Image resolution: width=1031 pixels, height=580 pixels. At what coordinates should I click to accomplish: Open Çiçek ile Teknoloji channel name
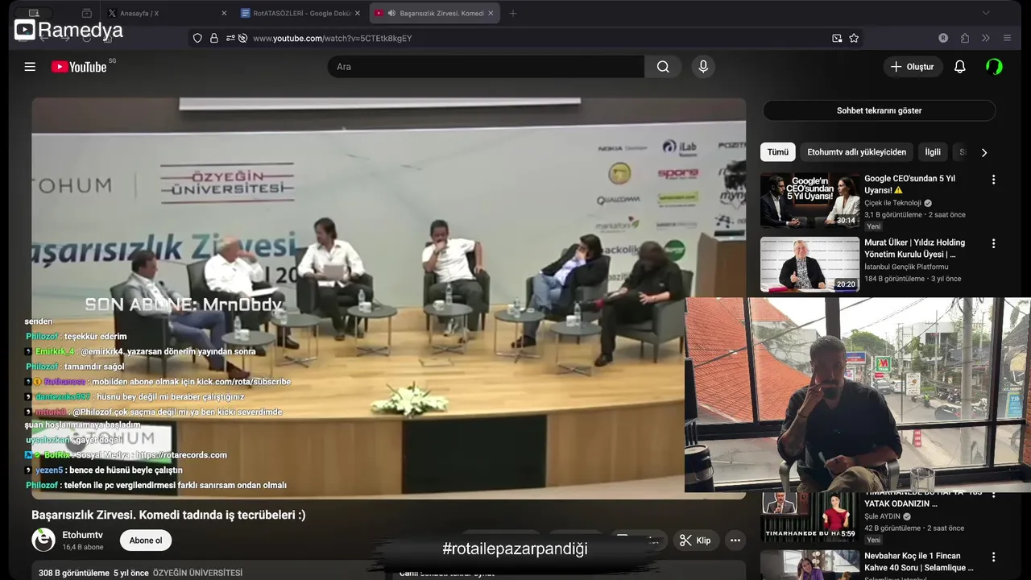(x=892, y=203)
